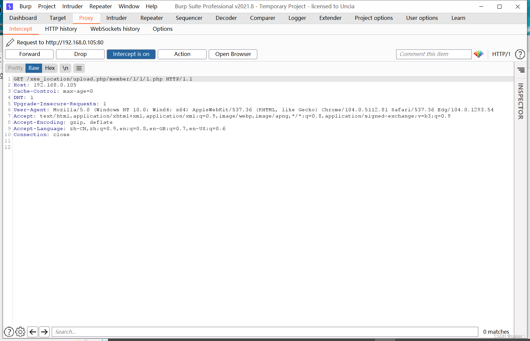
Task: Open the Decoder tab
Action: pos(226,18)
